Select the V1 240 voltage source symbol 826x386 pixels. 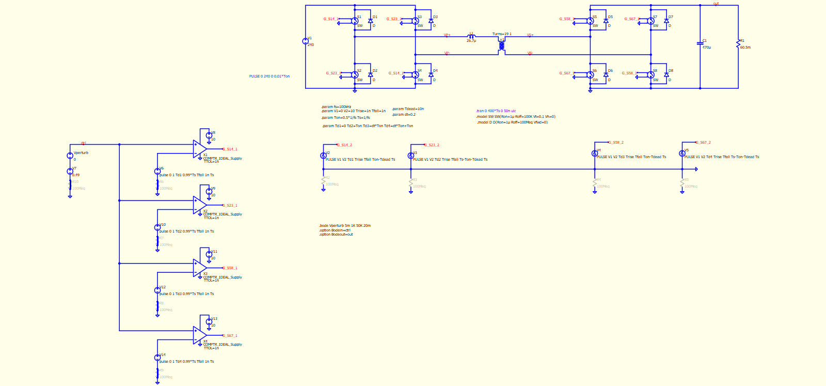[x=306, y=41]
